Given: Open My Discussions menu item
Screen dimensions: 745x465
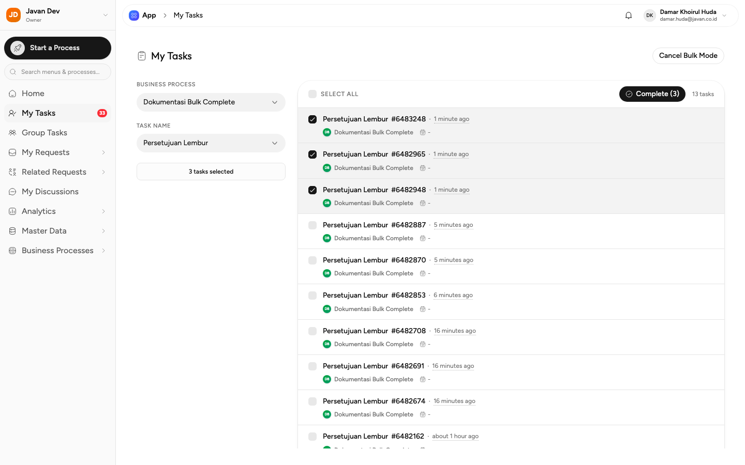Looking at the screenshot, I should (57, 192).
